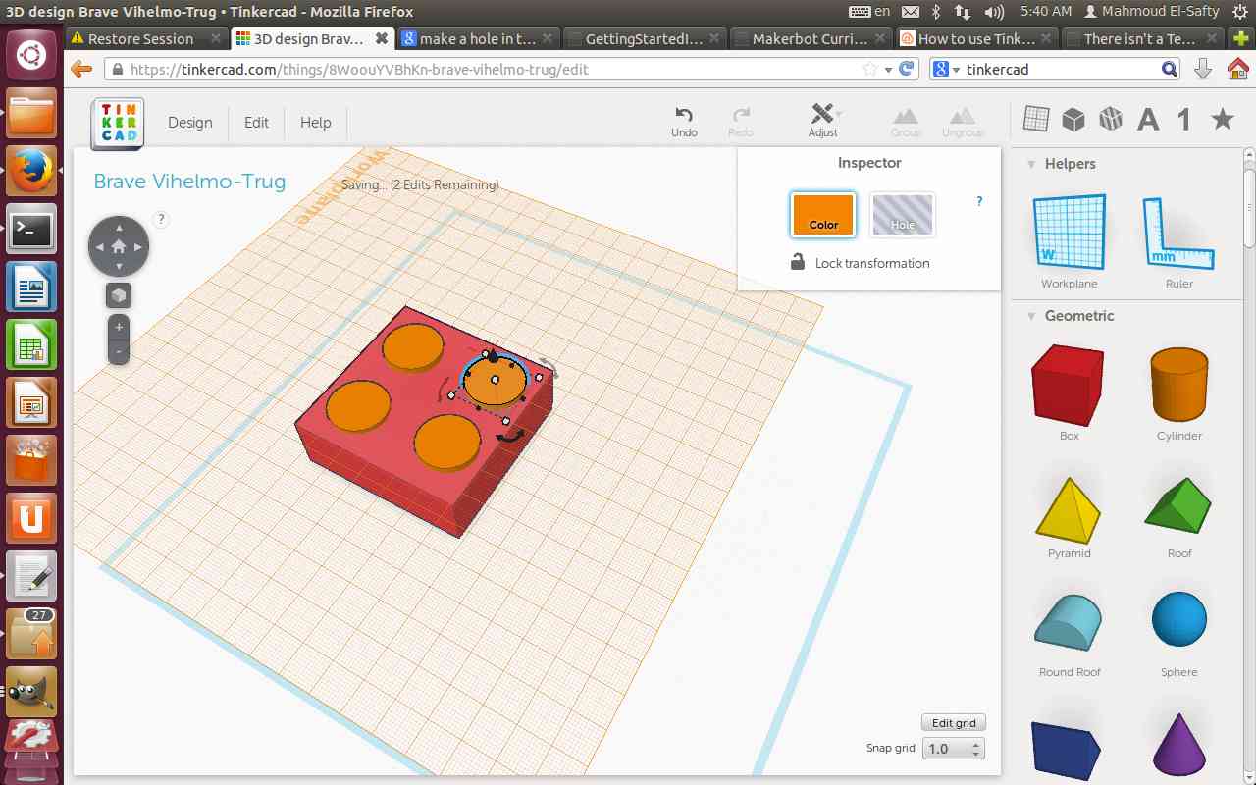Toggle the perspective view cube button
Viewport: 1256px width, 785px height.
coord(119,295)
